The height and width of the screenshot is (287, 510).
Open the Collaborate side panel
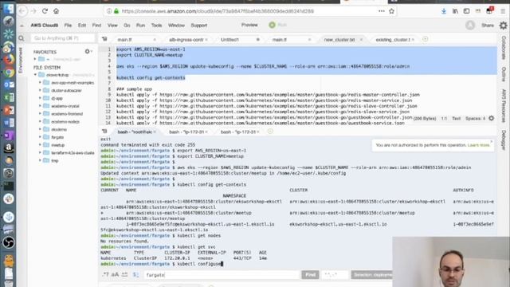[504, 48]
